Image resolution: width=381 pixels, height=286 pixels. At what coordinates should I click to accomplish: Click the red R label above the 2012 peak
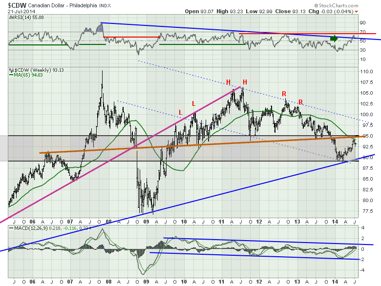(284, 94)
